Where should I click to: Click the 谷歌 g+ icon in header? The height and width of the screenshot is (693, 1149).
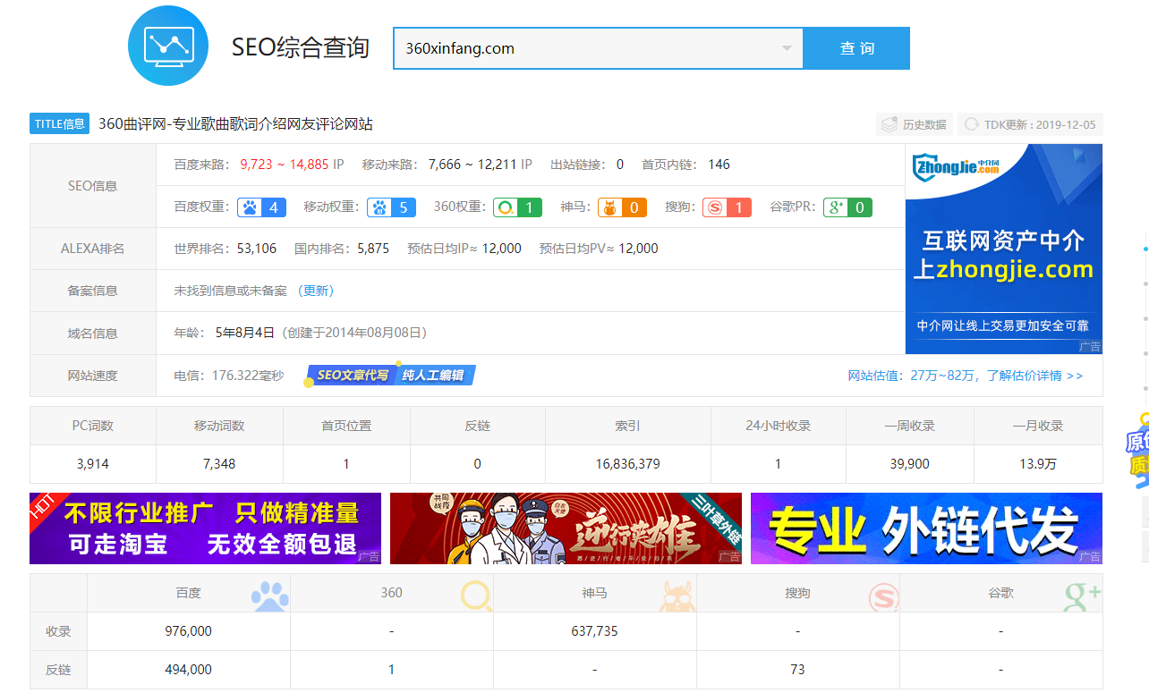coord(1082,596)
